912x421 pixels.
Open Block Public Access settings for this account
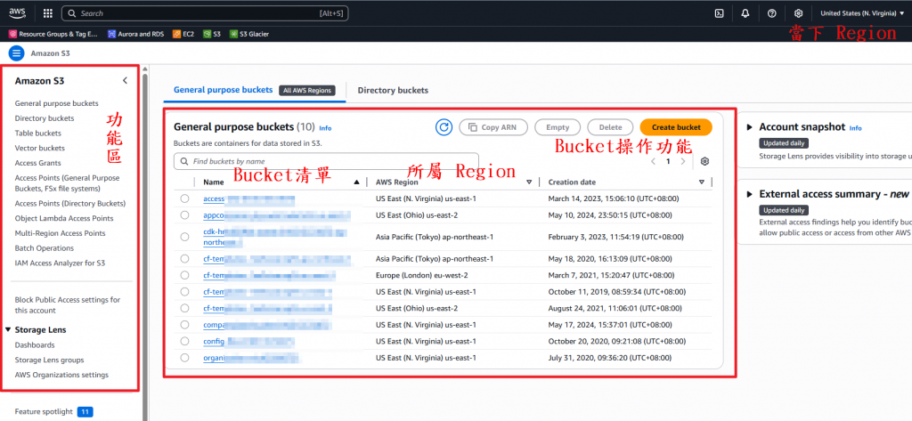tap(68, 305)
